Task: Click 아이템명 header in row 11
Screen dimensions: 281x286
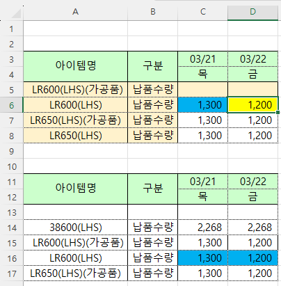Action: click(75, 189)
